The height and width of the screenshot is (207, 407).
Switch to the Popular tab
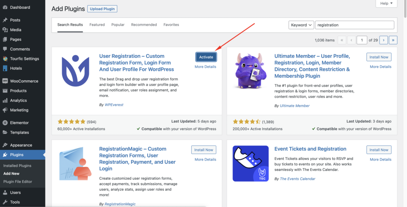click(x=118, y=25)
